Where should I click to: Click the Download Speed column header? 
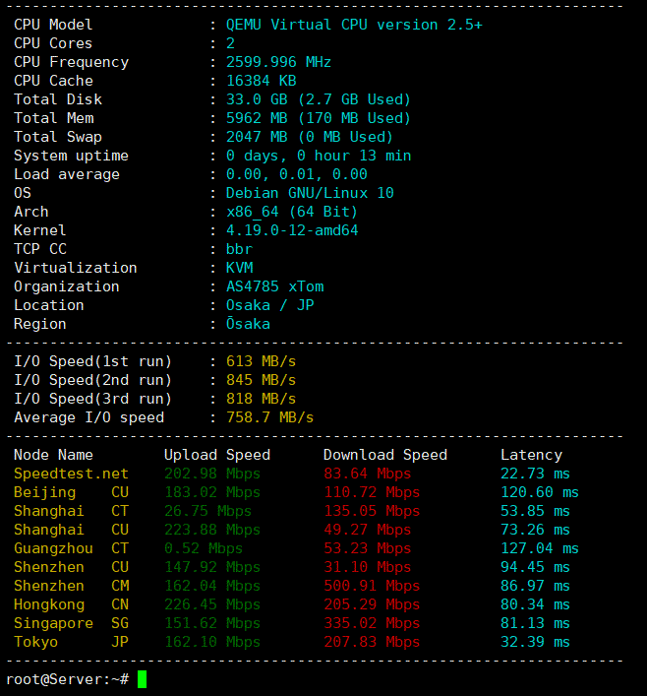pos(385,455)
